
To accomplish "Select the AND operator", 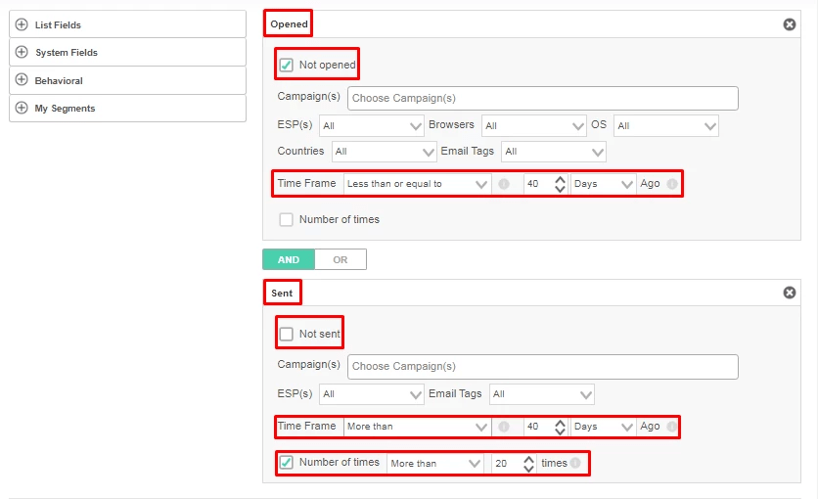I will [289, 259].
